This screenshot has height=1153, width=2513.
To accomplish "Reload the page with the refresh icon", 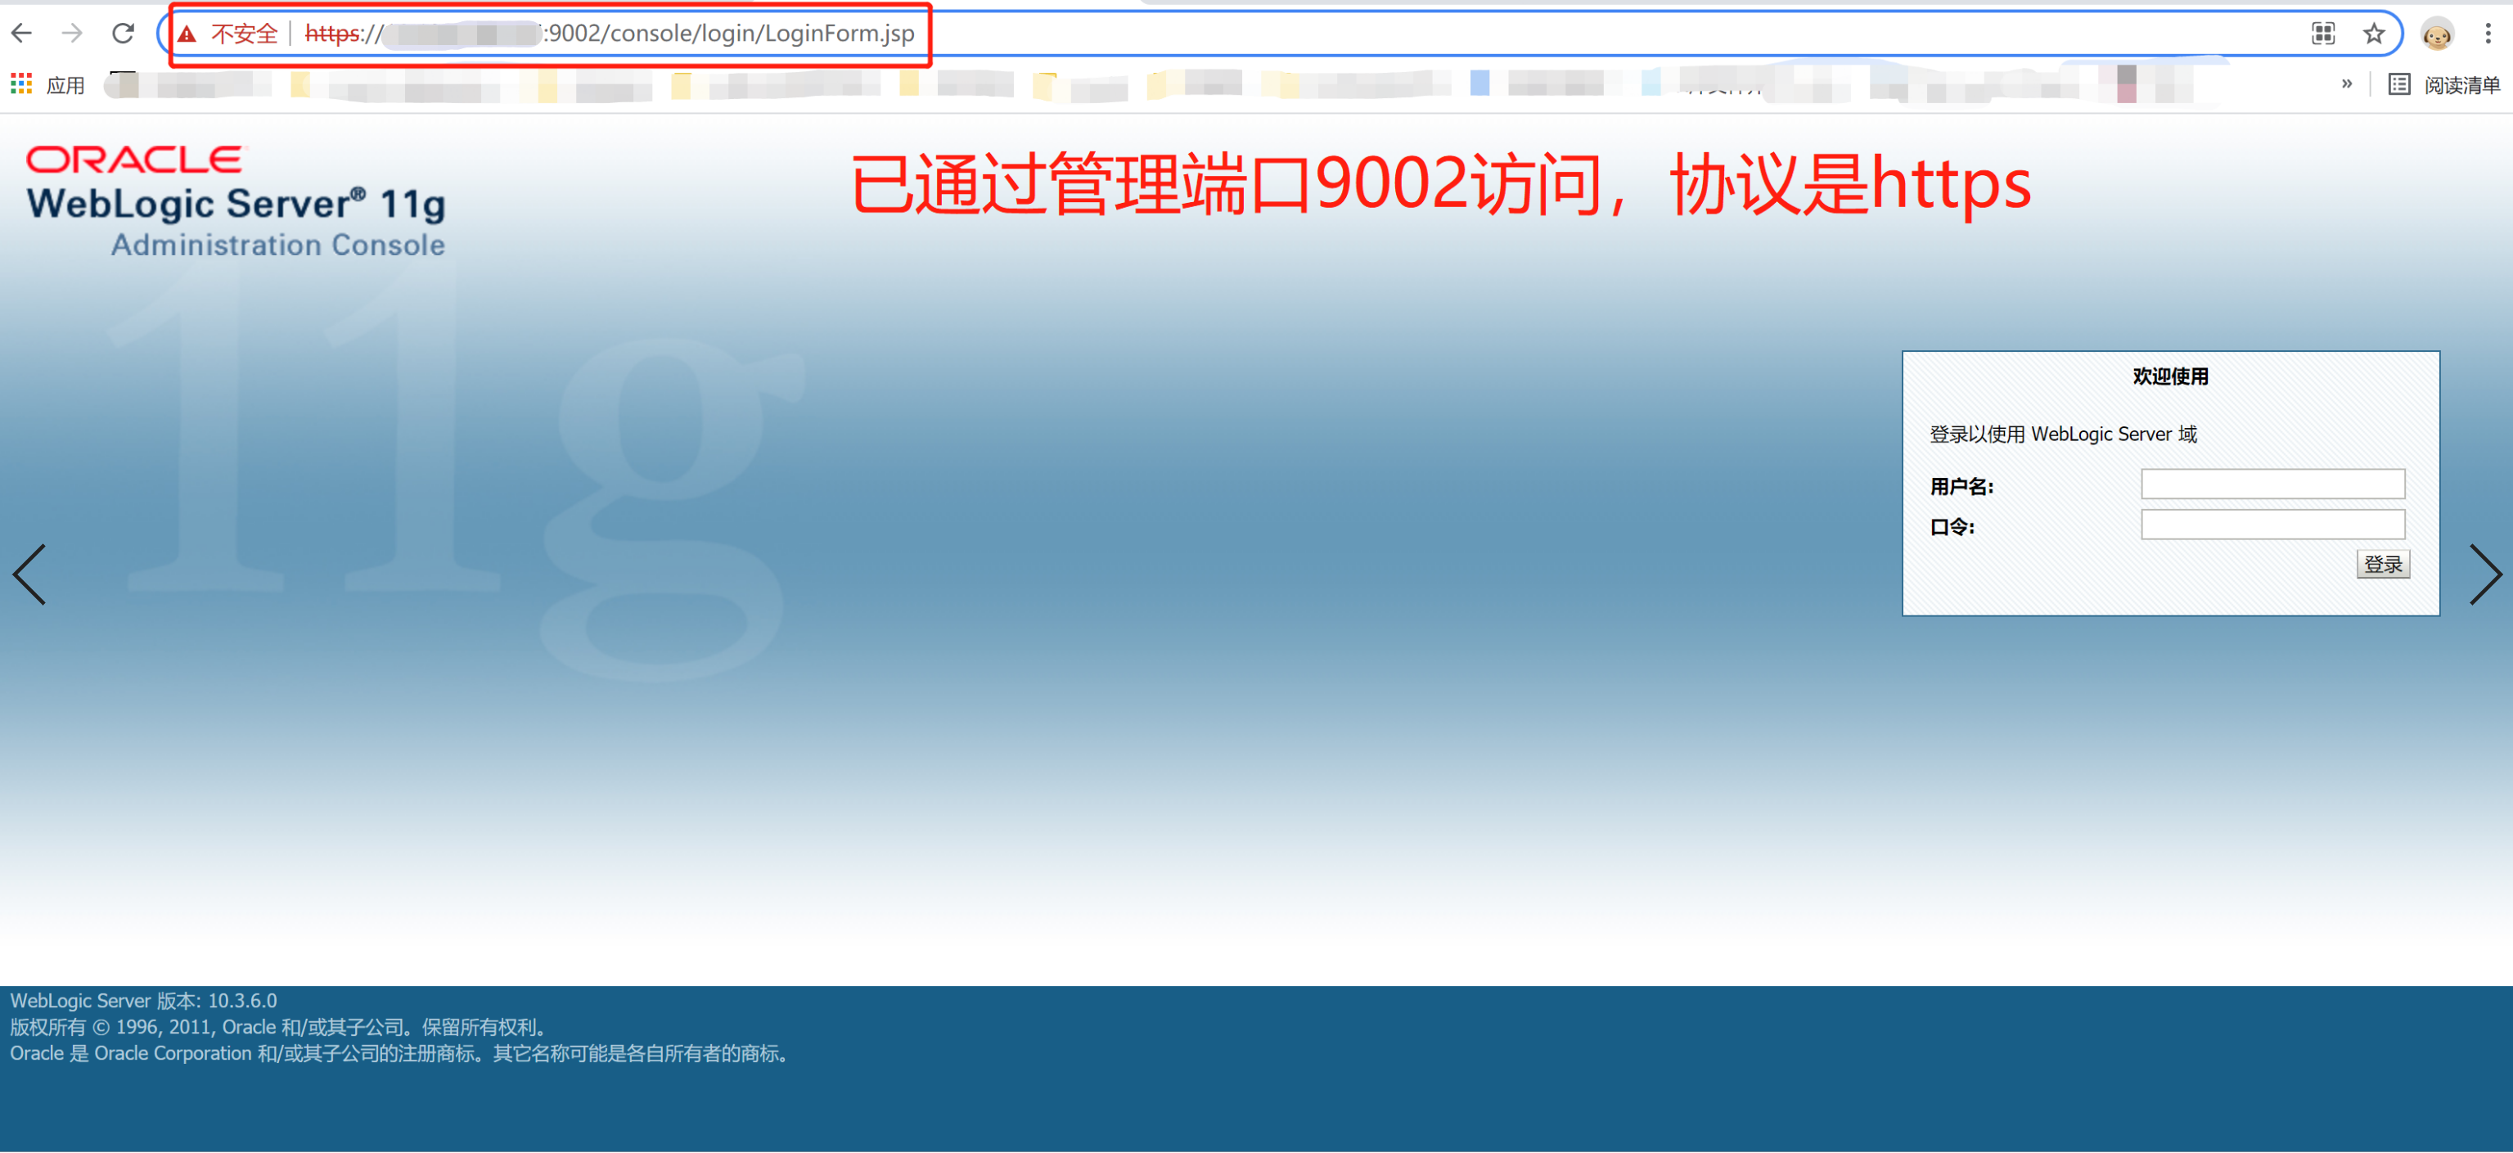I will pos(123,34).
